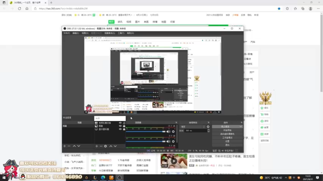Toggle lock of 显示器采集 source
The image size is (323, 181).
(124, 129)
